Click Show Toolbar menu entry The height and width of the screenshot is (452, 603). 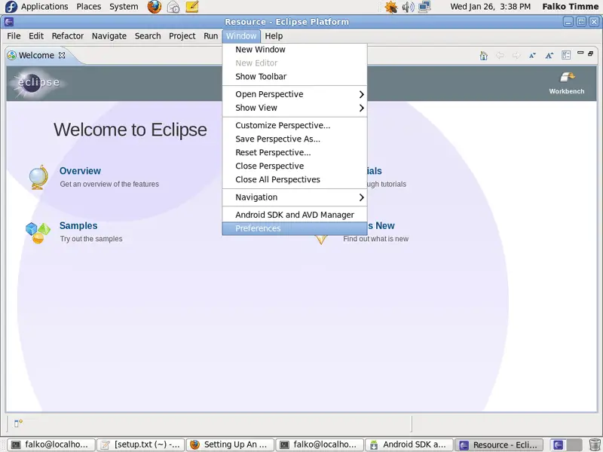295,77
